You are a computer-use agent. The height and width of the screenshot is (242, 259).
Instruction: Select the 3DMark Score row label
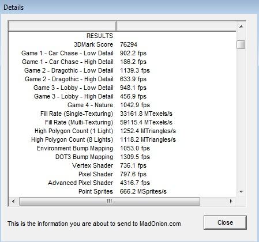(x=93, y=44)
